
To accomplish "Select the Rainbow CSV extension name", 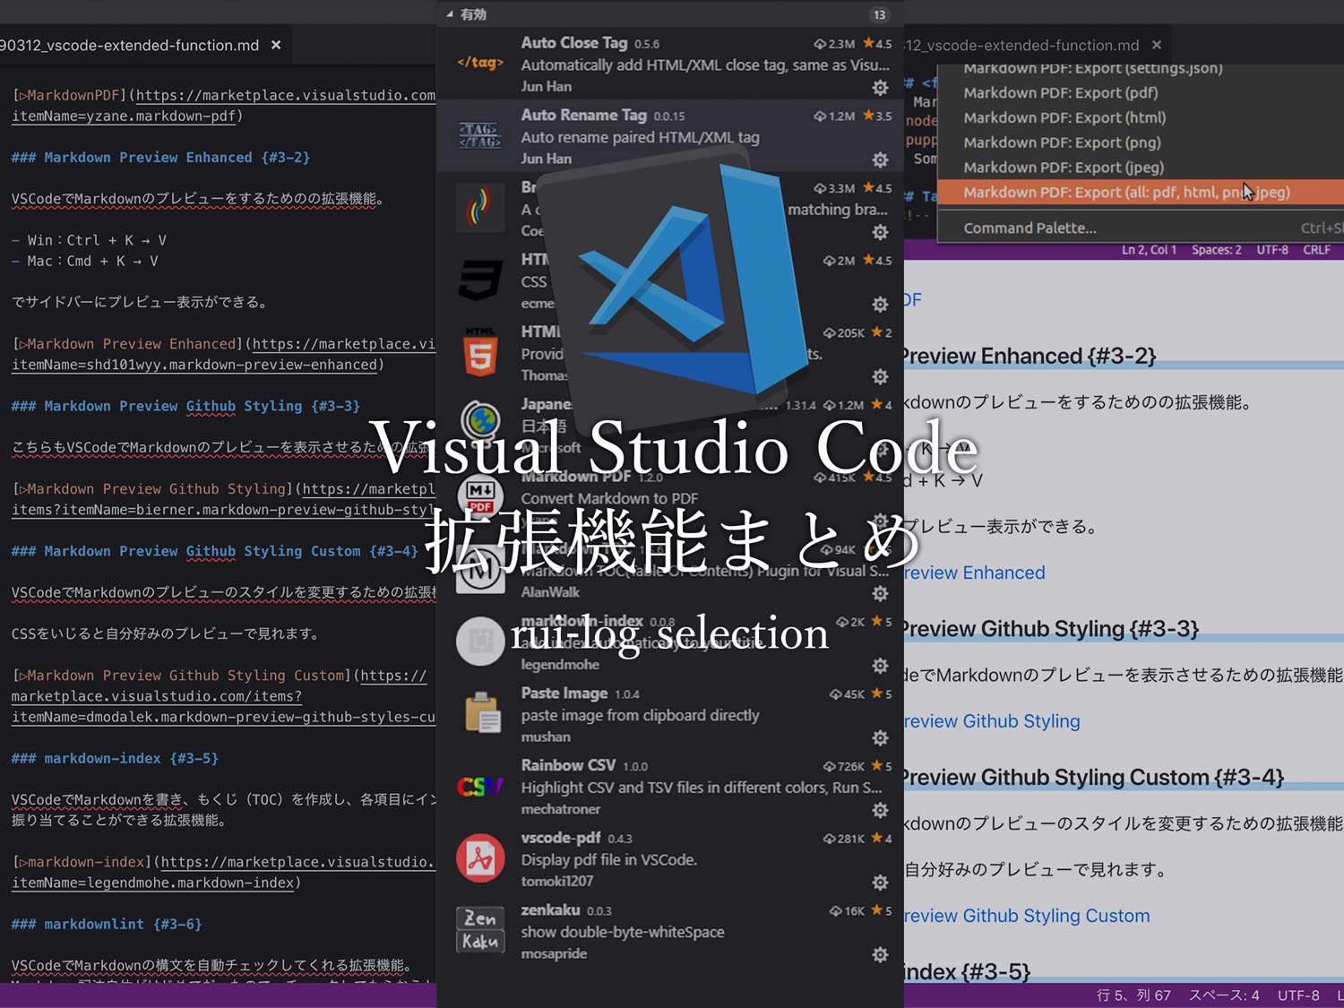I will pos(568,765).
